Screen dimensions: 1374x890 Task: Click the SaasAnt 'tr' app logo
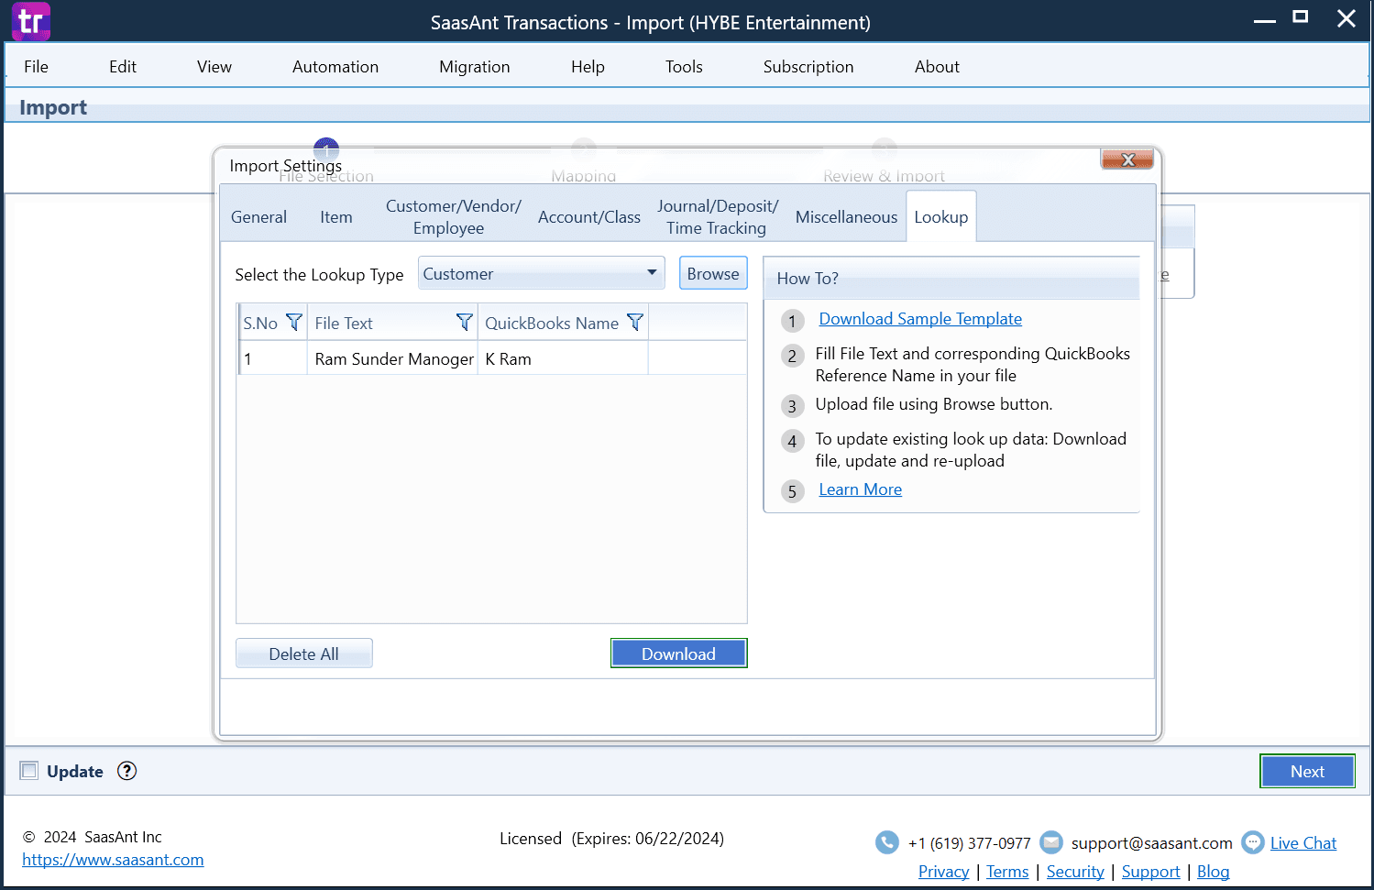pos(31,21)
